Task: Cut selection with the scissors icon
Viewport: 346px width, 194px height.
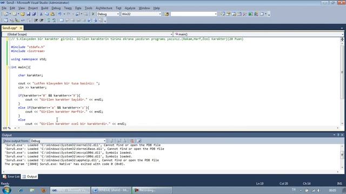Action: tap(41, 14)
